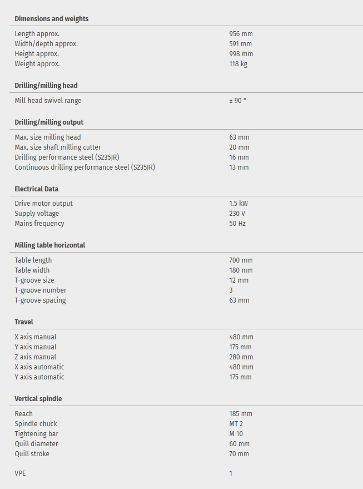Select the ± 90 ° swivel value
The height and width of the screenshot is (489, 363).
(237, 101)
